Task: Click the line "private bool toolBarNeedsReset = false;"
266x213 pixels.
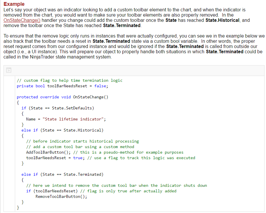Action: (x=62, y=86)
